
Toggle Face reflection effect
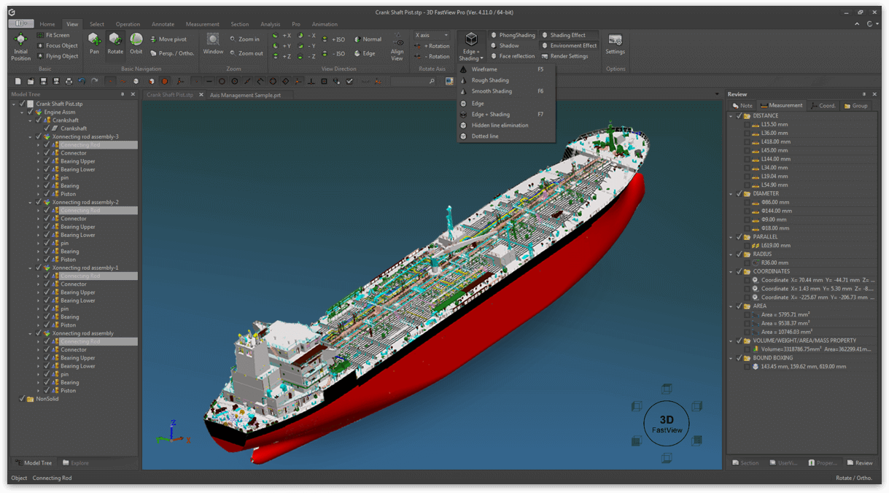click(x=513, y=56)
